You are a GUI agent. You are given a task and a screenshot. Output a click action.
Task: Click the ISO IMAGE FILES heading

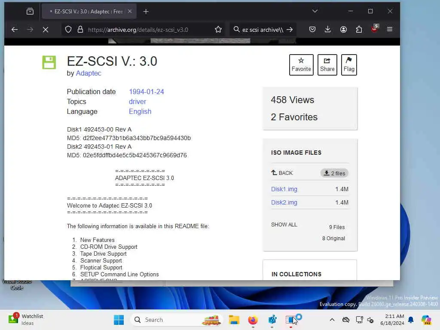296,153
